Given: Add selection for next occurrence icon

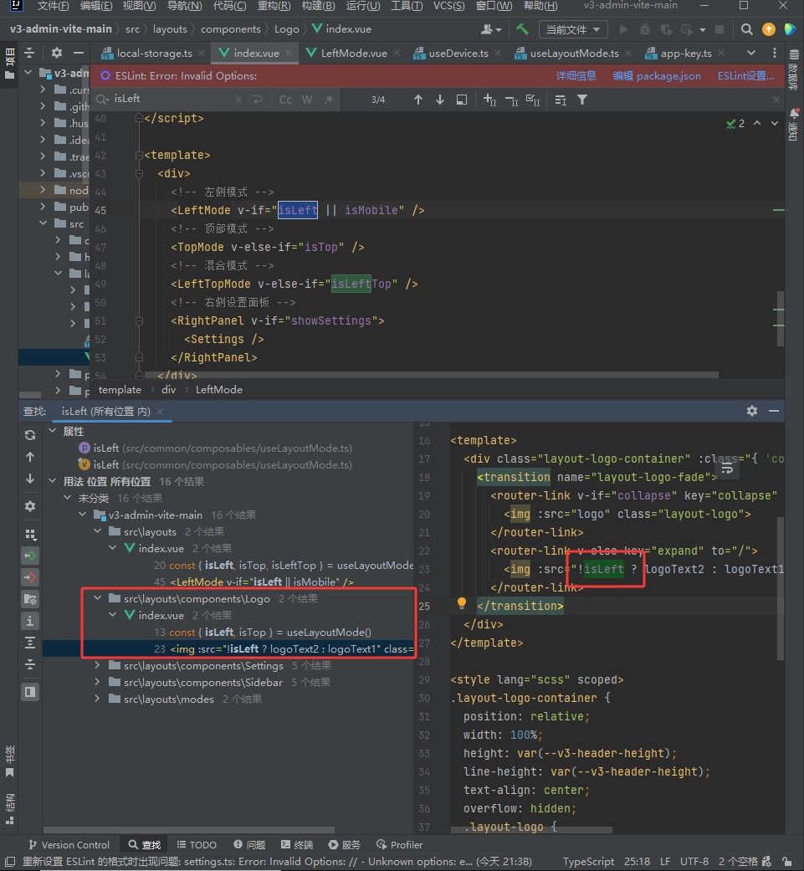Looking at the screenshot, I should pos(489,100).
